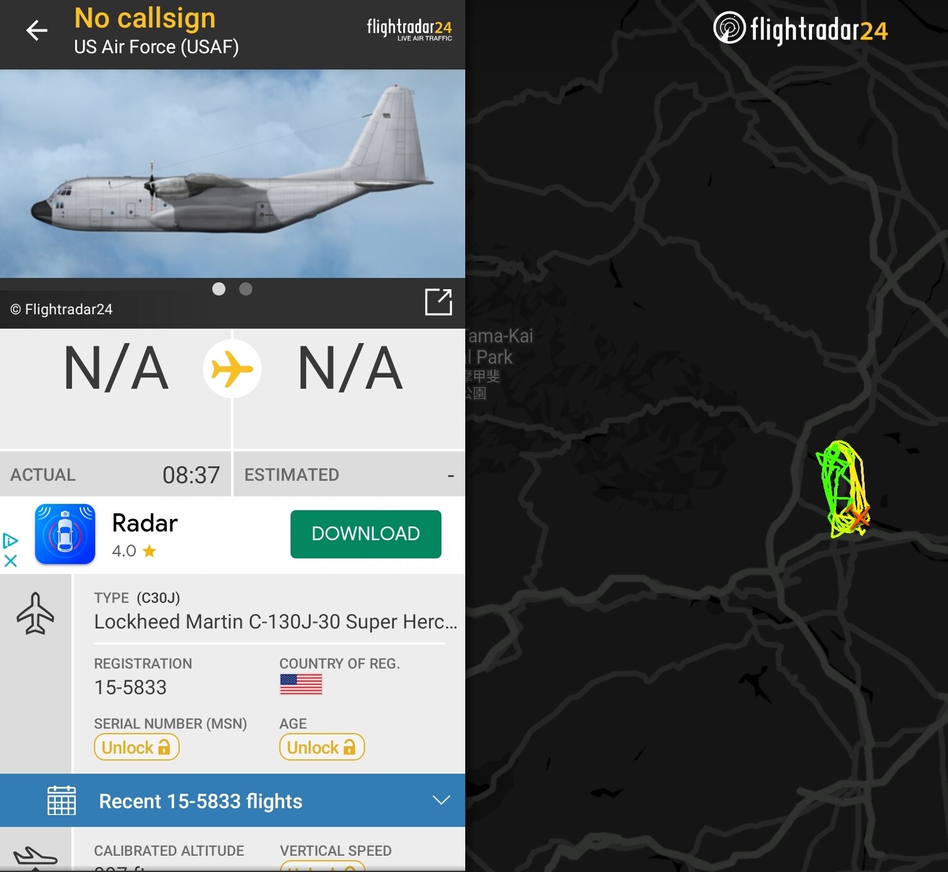Tap the aircraft type outline icon
Viewport: 948px width, 872px height.
coord(36,613)
